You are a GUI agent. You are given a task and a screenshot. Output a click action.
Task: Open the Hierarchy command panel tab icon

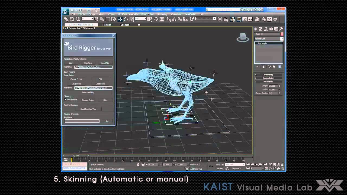[266, 29]
